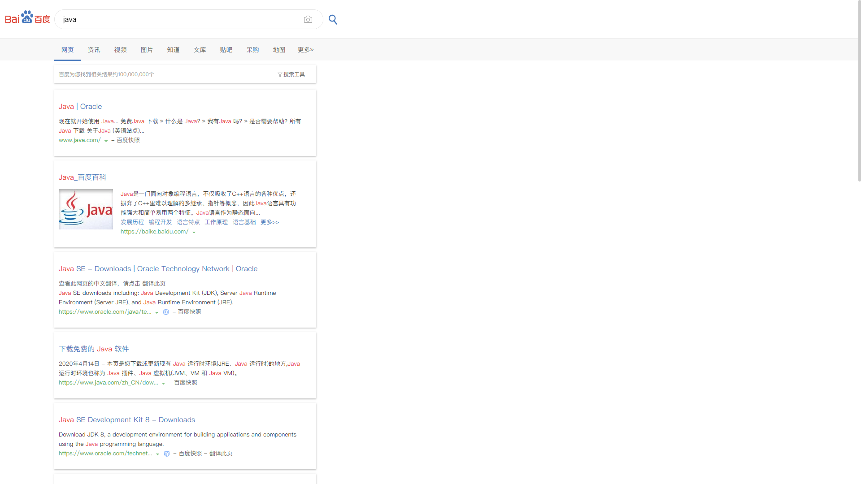Viewport: 861px width, 484px height.
Task: Switch to the 文库 tab
Action: click(200, 50)
